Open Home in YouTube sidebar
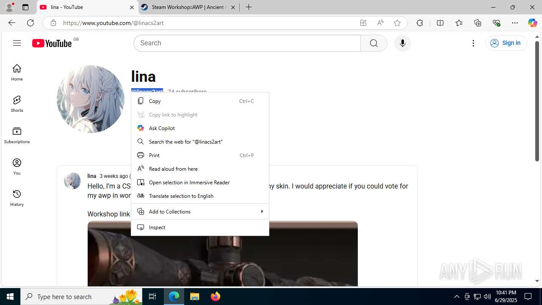Screen dimensions: 542x305 click(x=17, y=72)
